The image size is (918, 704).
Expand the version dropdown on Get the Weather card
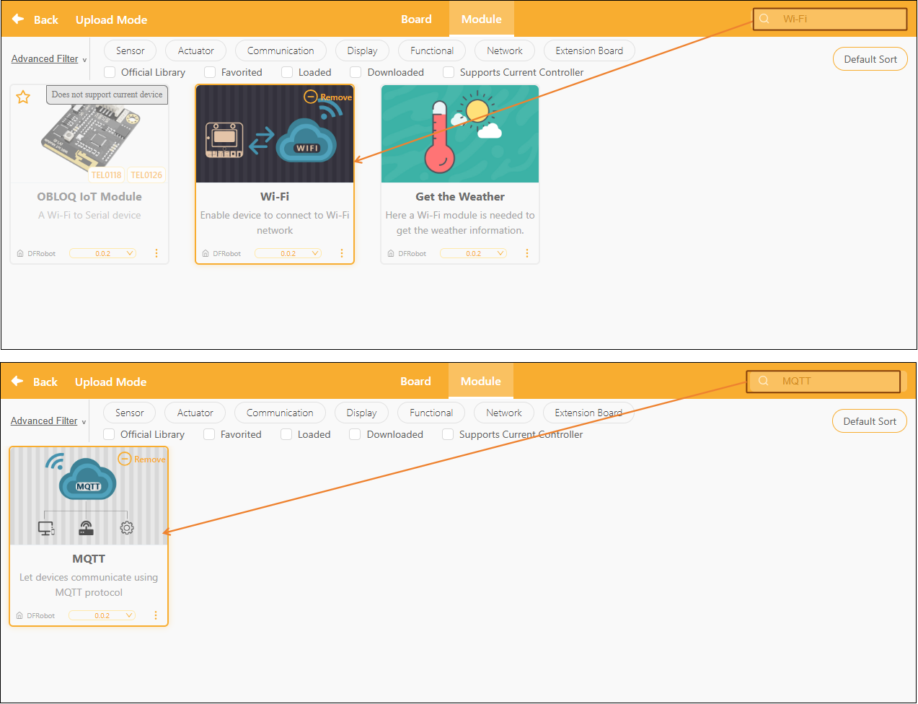coord(474,253)
